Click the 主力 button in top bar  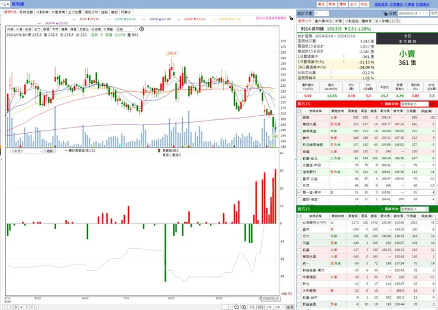pos(353,4)
